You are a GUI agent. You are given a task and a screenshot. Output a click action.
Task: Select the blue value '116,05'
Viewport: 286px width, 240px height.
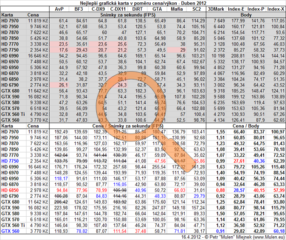coord(120,184)
